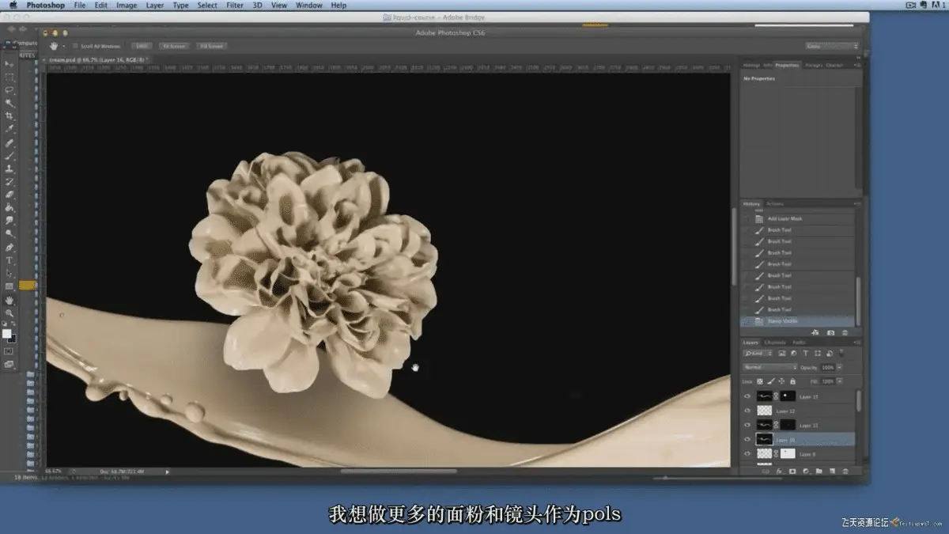The width and height of the screenshot is (949, 534).
Task: Open layer filter Kind dropdown
Action: pyautogui.click(x=758, y=353)
